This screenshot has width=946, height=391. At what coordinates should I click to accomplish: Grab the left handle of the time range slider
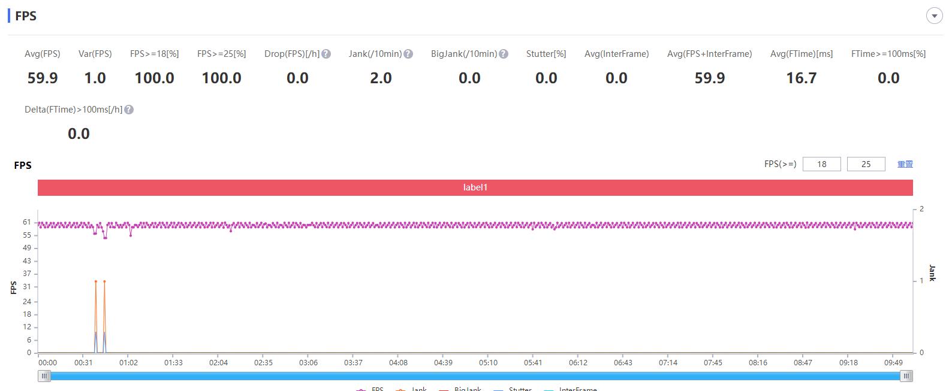(x=44, y=376)
